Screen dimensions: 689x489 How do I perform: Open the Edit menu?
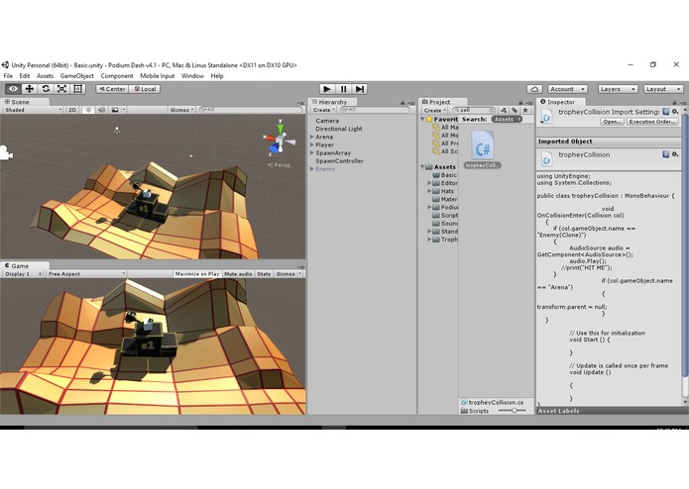tap(25, 76)
